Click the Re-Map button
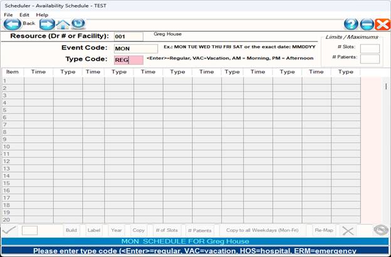The height and width of the screenshot is (257, 391). point(324,230)
